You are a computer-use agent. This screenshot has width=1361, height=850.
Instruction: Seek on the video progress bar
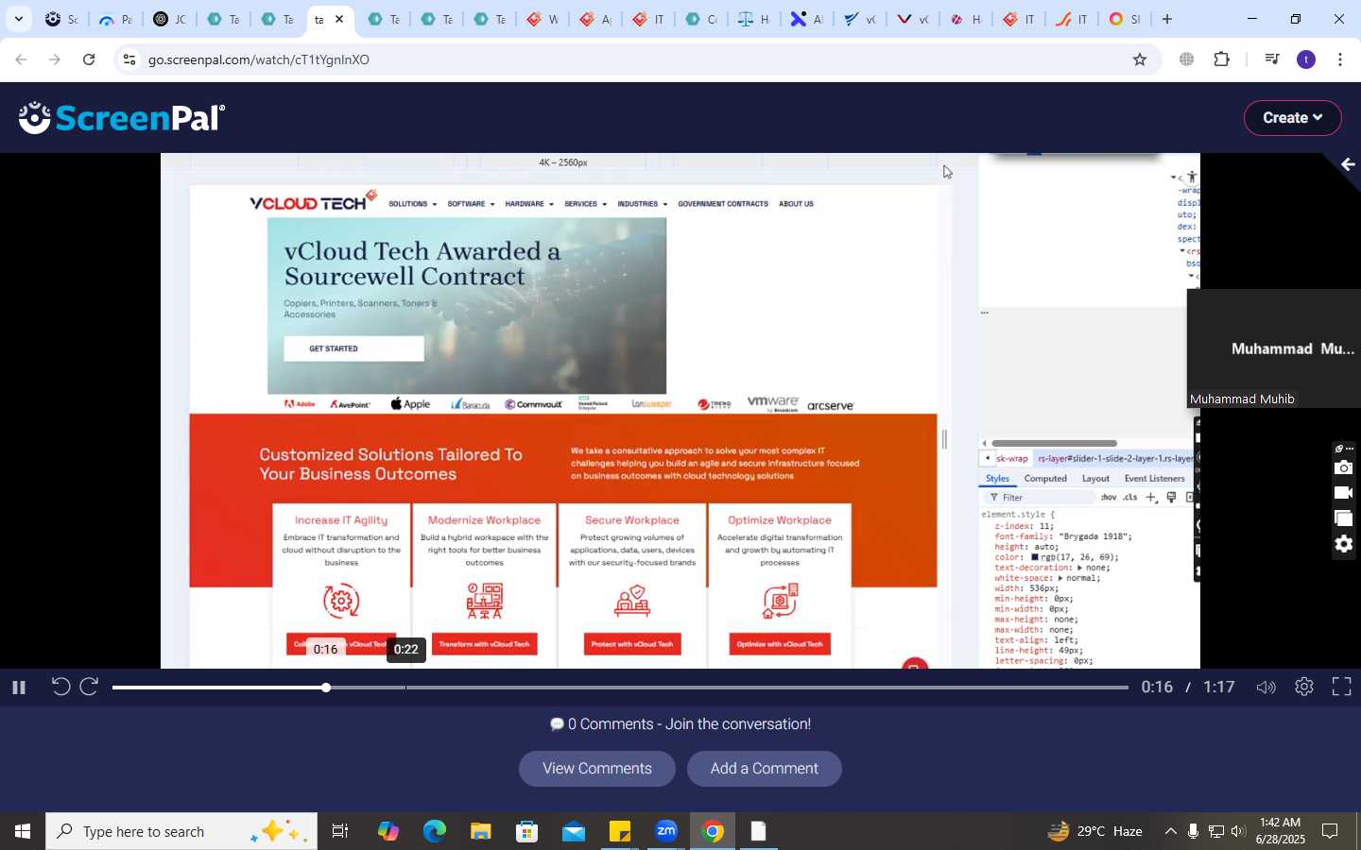coord(620,688)
